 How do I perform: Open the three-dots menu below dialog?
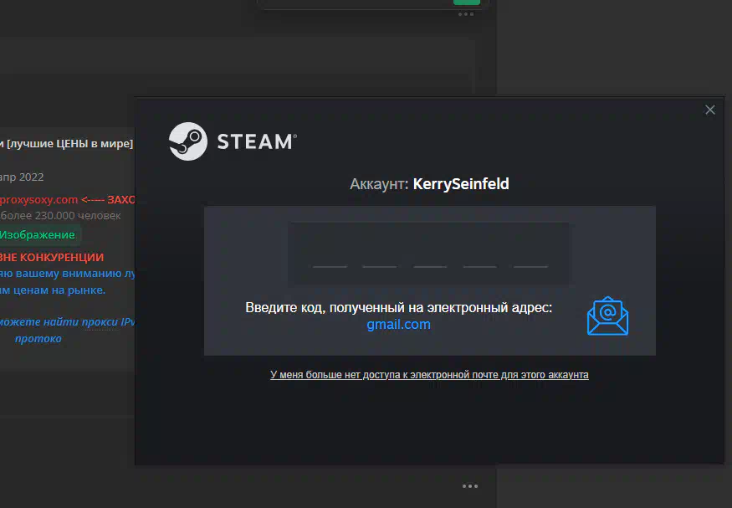470,486
